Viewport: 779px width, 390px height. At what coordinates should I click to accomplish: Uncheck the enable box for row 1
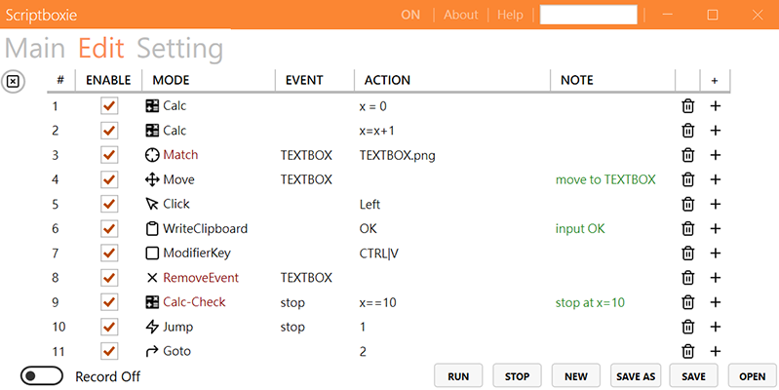[x=109, y=106]
